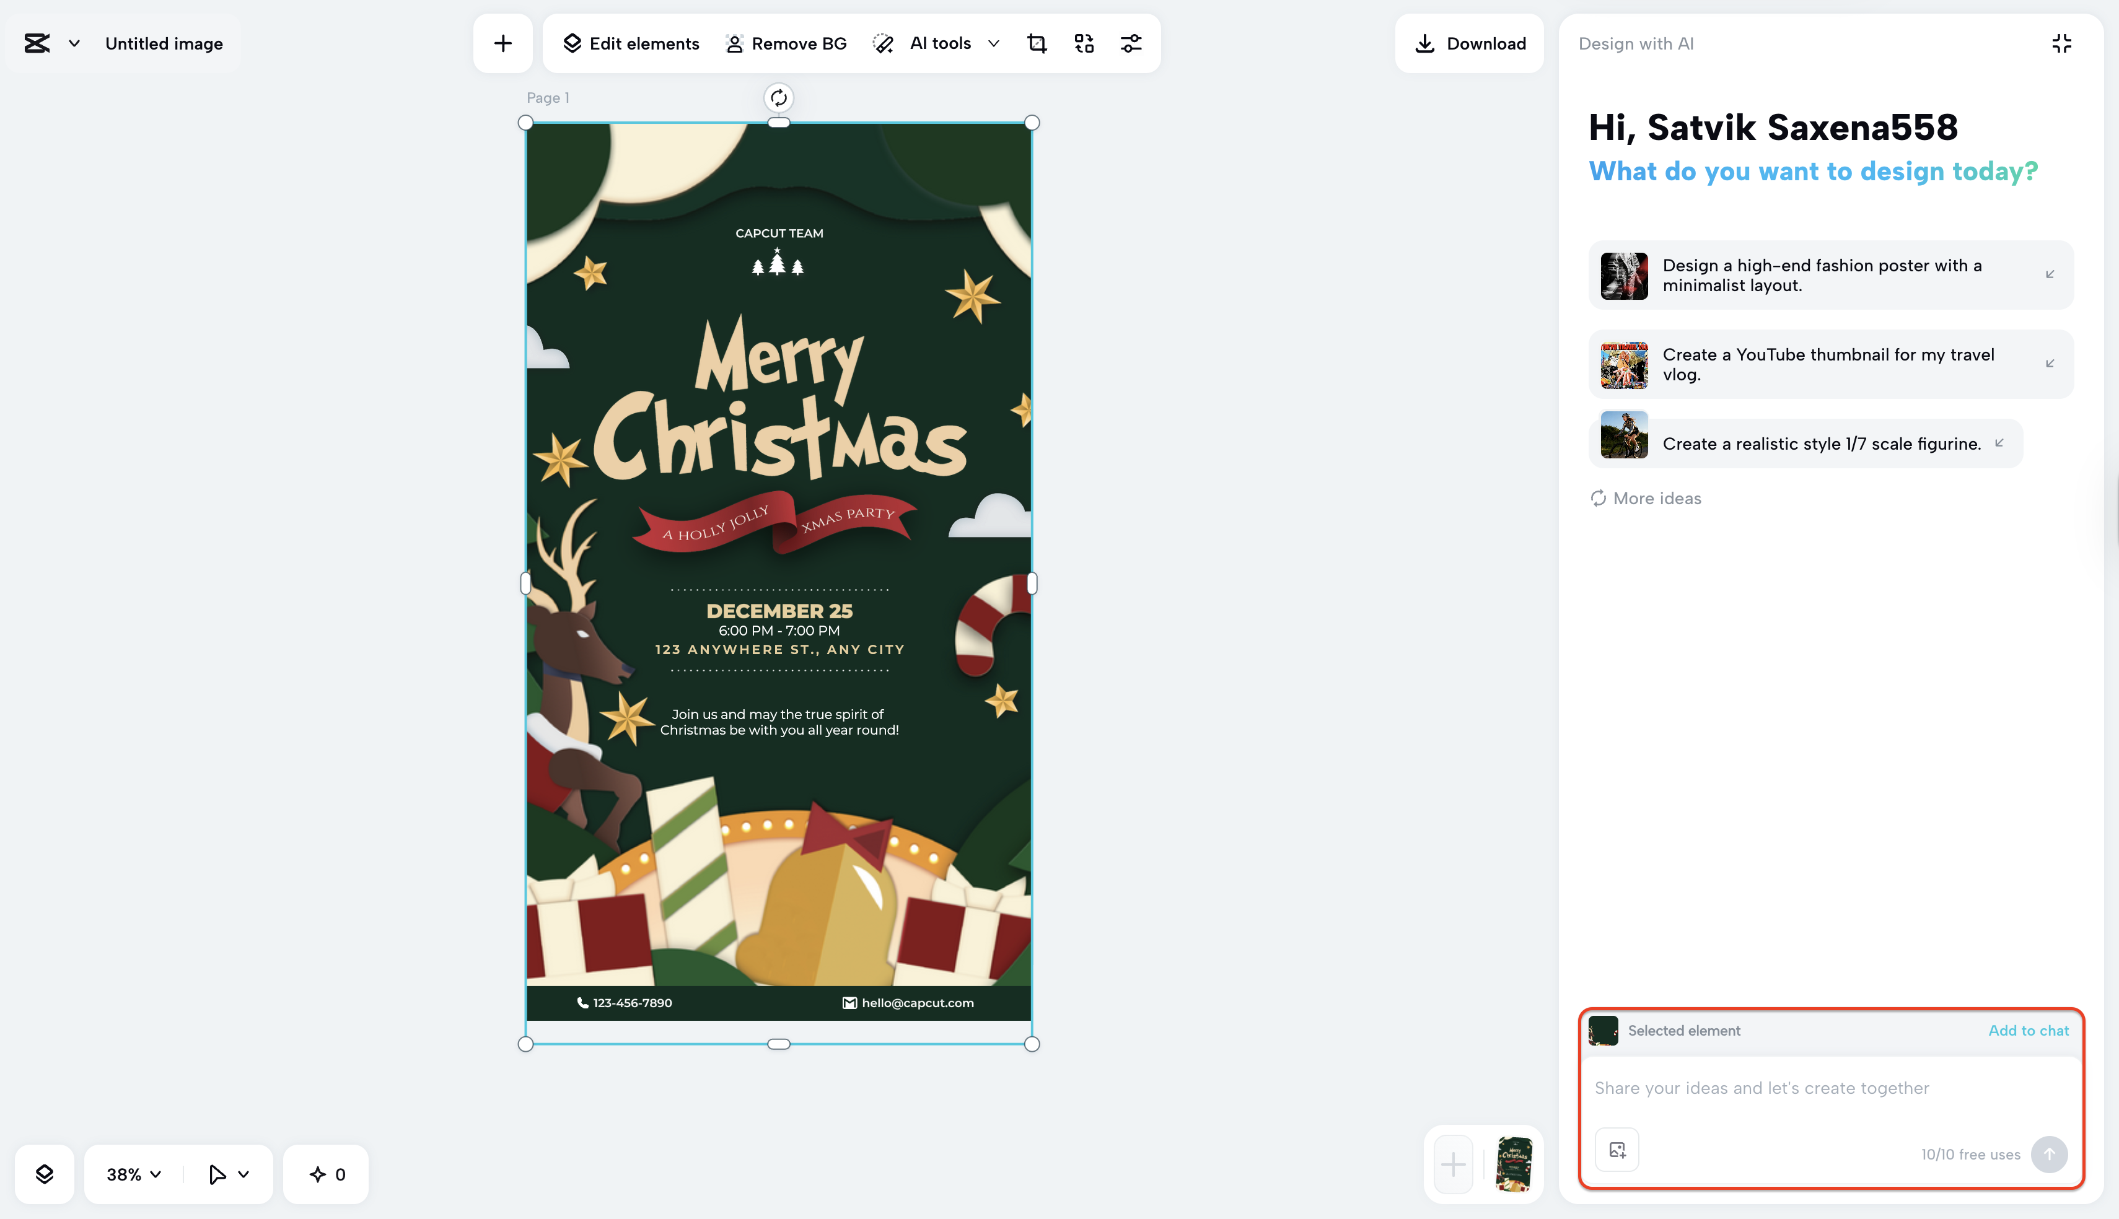The width and height of the screenshot is (2119, 1219).
Task: Click the crop tool icon
Action: pyautogui.click(x=1037, y=43)
